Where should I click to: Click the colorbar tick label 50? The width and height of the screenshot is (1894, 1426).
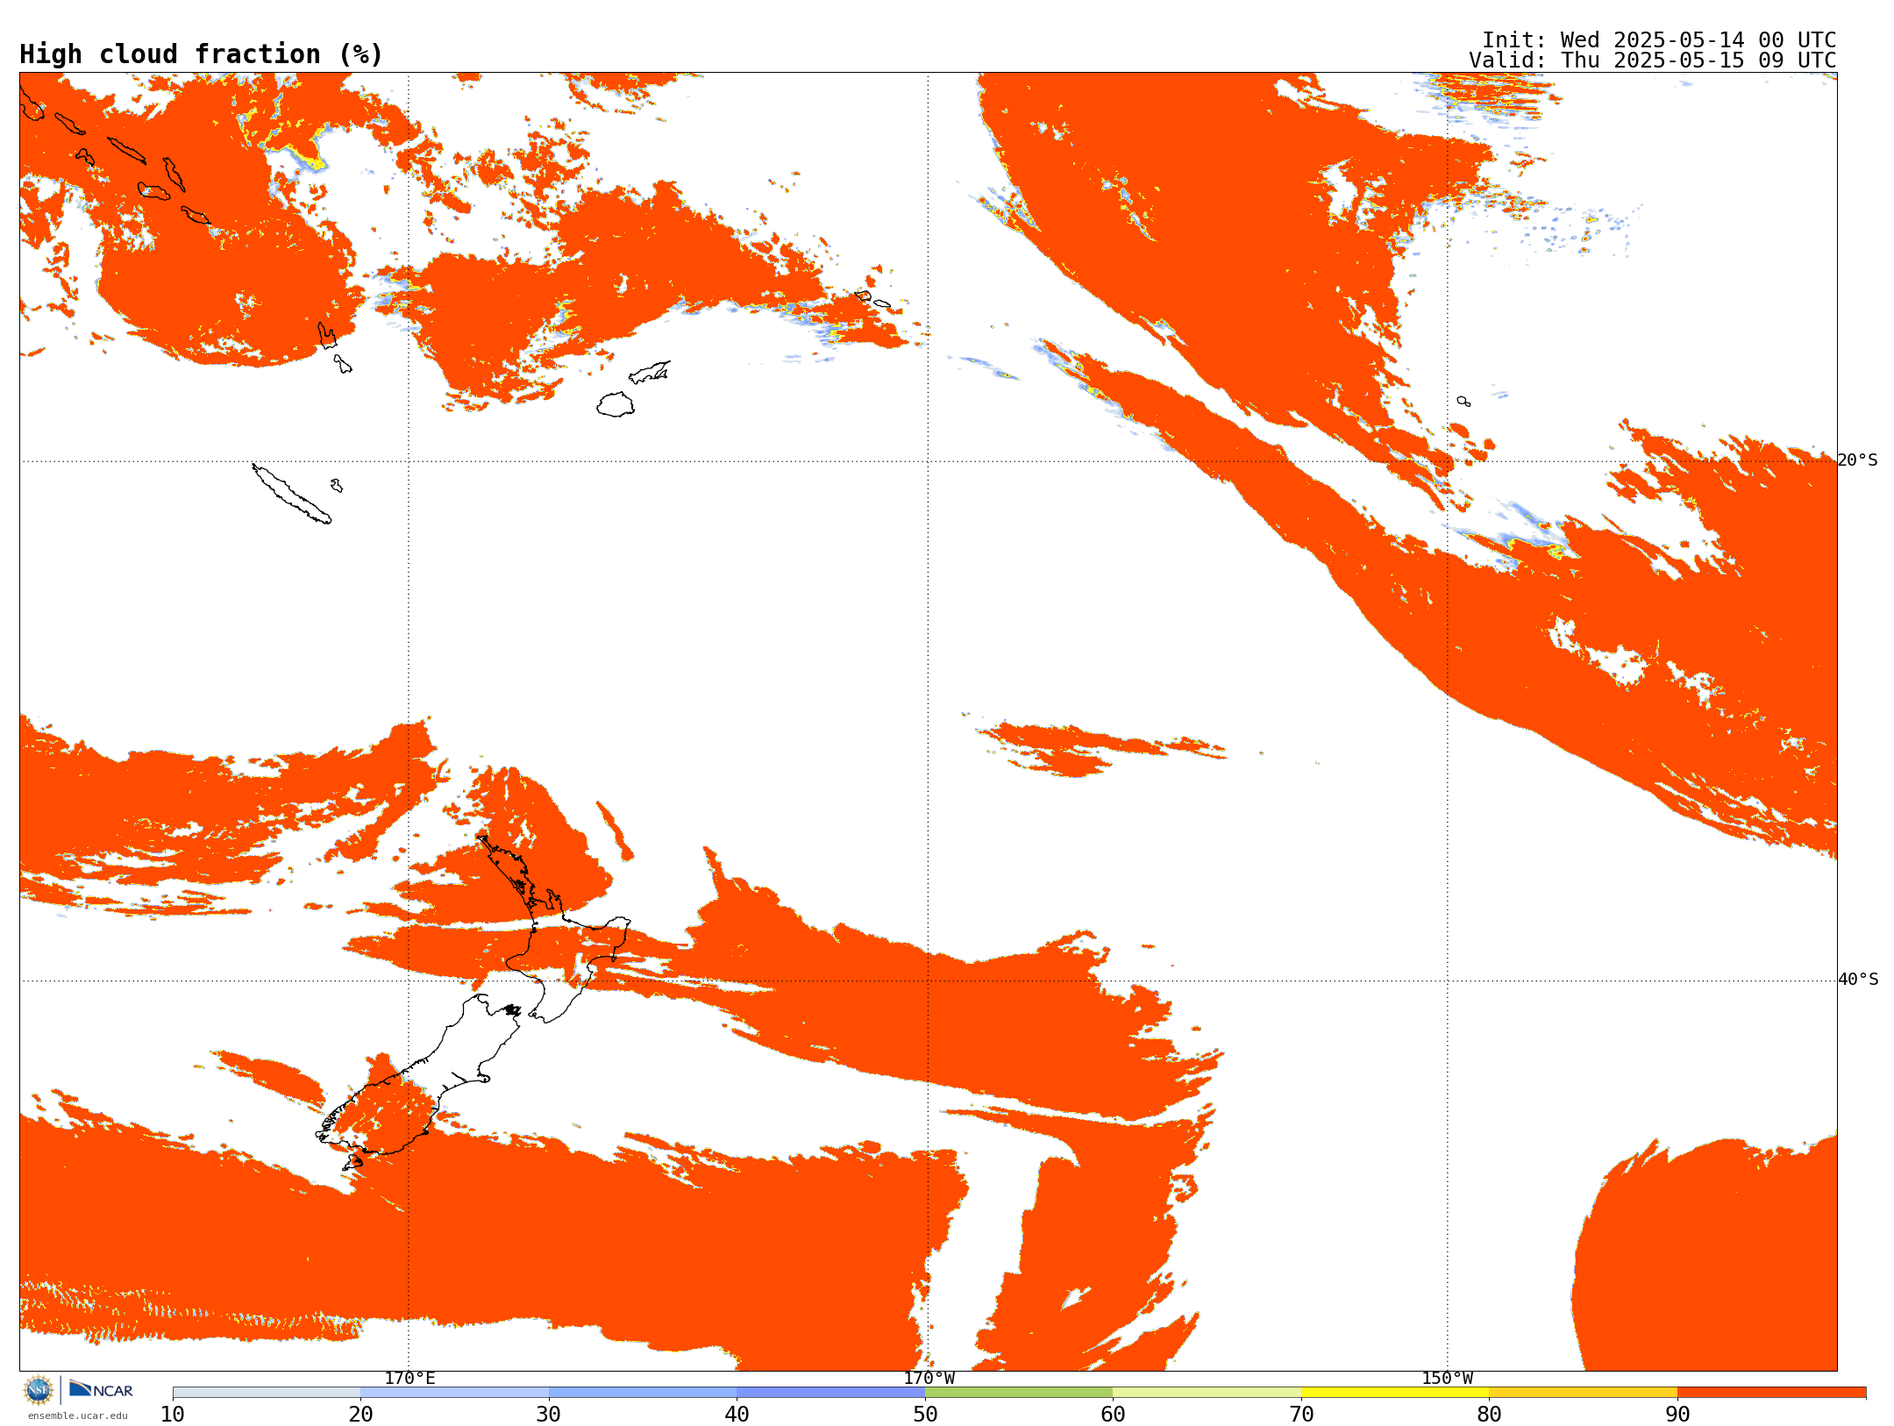[x=925, y=1415]
